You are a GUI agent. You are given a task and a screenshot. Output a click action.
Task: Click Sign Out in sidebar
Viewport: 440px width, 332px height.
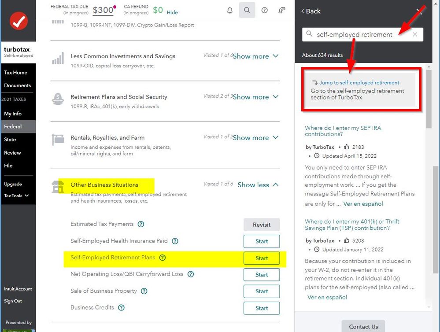click(13, 301)
